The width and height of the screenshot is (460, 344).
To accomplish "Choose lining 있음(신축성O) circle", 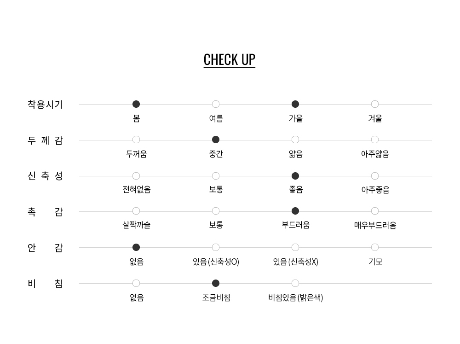I will (216, 247).
